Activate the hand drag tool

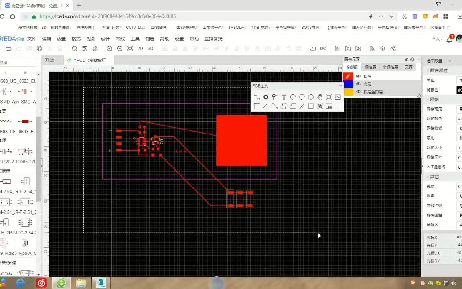point(320,97)
